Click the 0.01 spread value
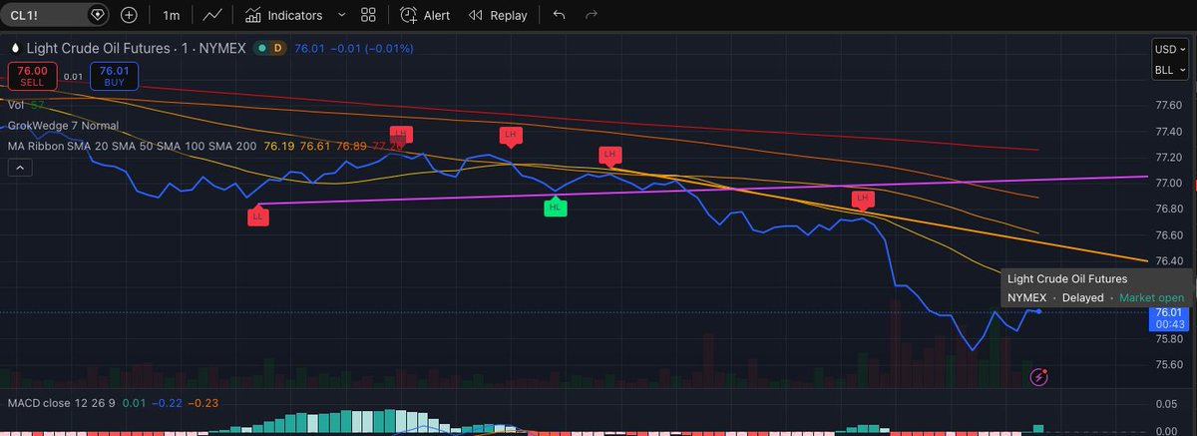 coord(73,75)
